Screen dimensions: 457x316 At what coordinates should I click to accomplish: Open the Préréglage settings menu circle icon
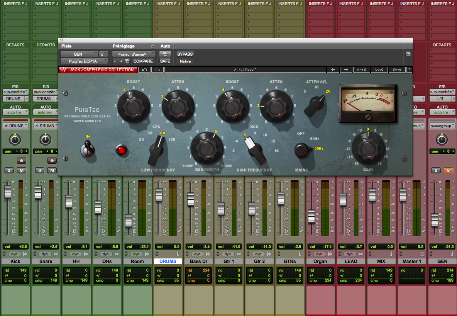click(x=152, y=46)
